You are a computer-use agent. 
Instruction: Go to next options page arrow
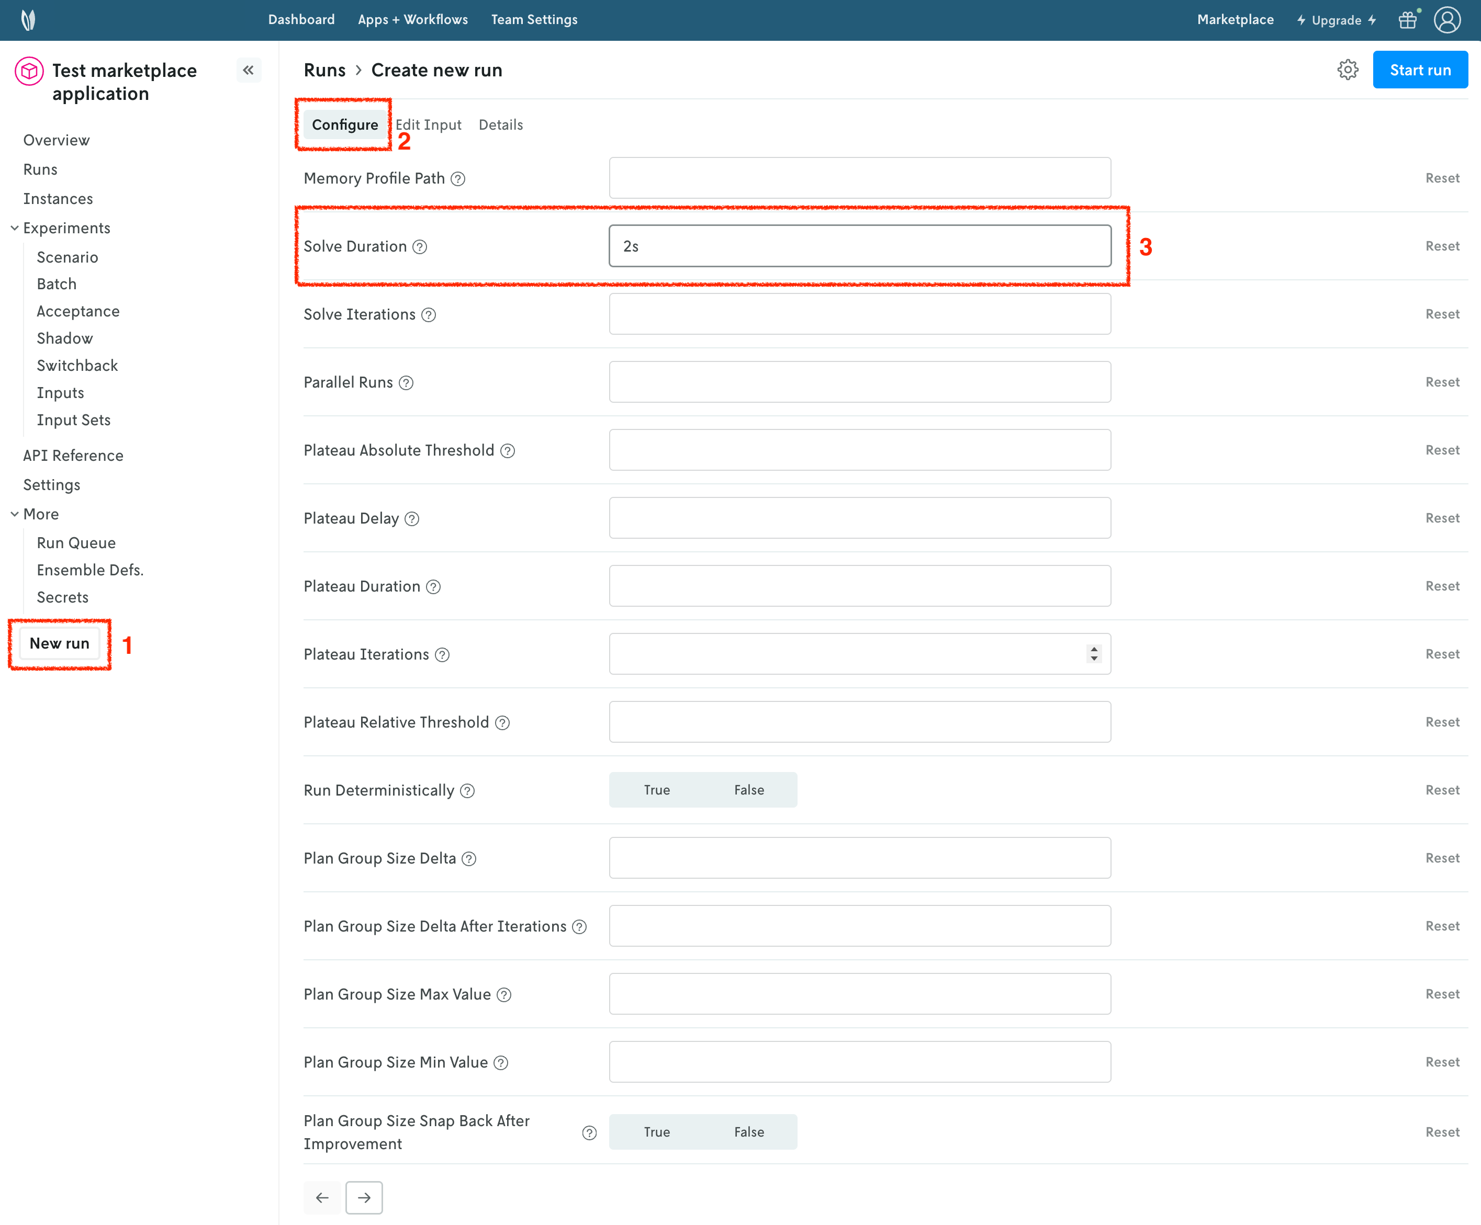point(364,1197)
